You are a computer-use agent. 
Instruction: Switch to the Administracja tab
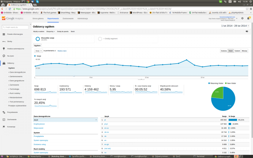pos(83,19)
